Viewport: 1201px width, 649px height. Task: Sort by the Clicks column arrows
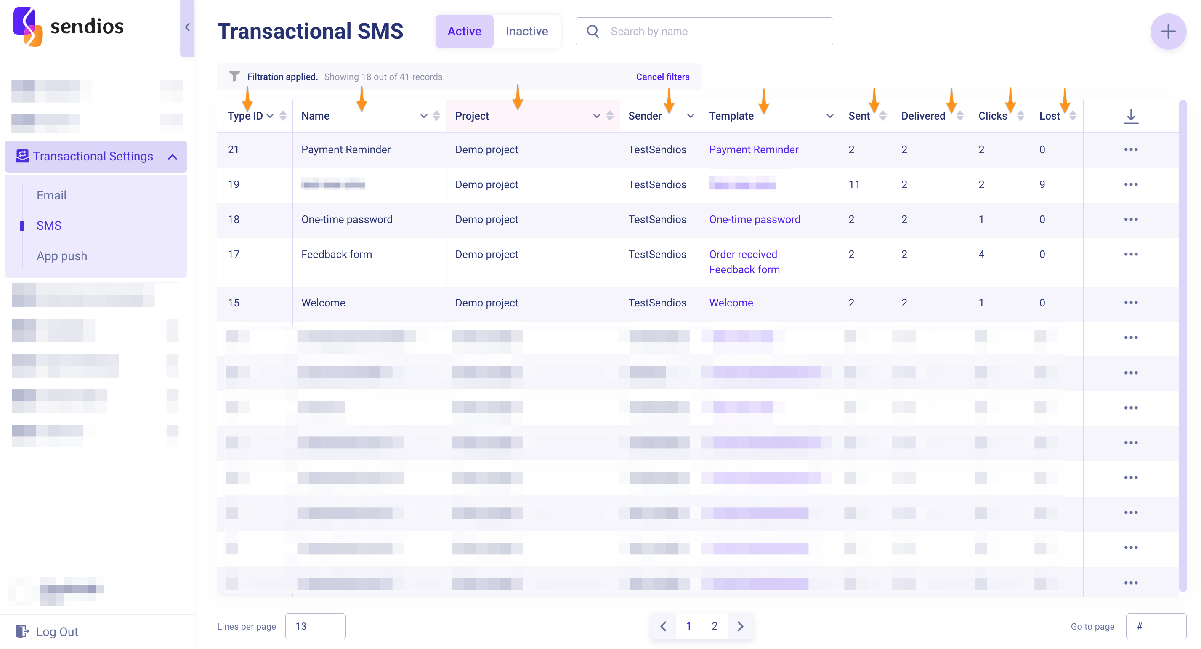tap(1020, 116)
